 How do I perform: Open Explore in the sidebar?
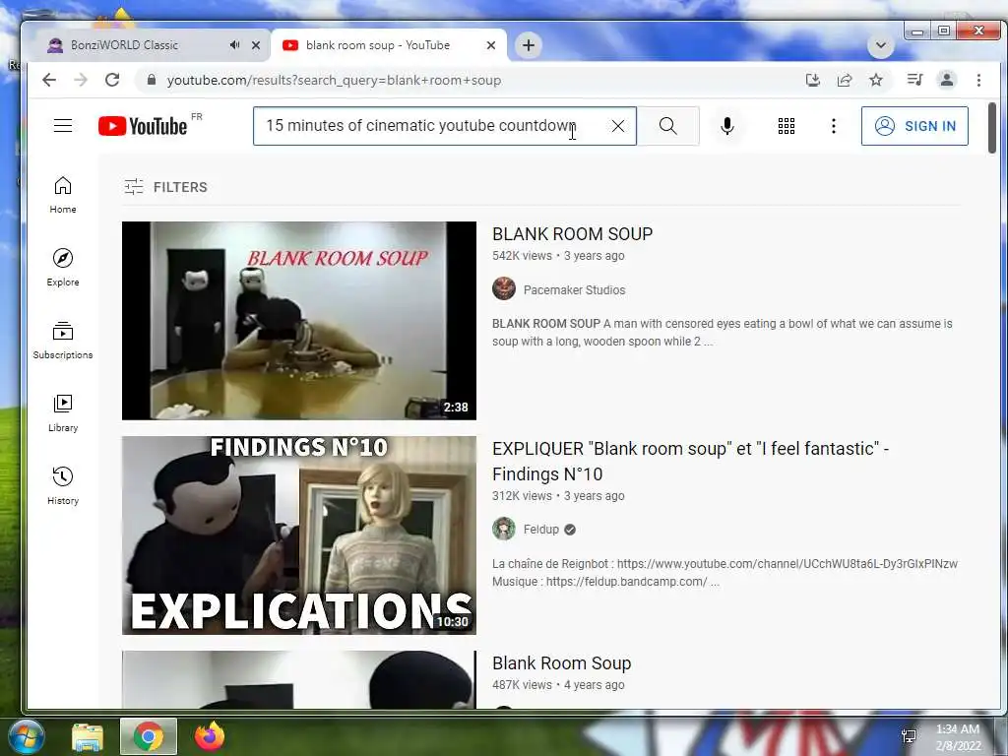tap(63, 268)
